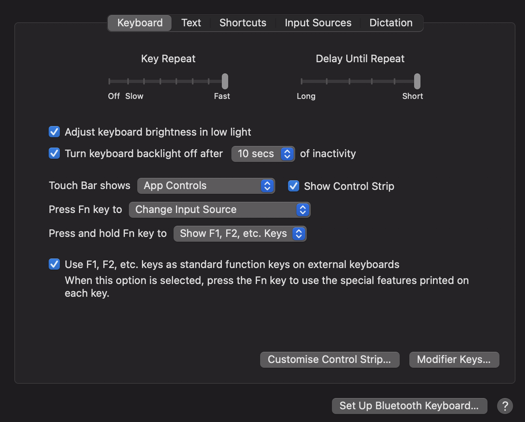Untick Use F1, F2 keys as standard function keys
The image size is (525, 422).
point(54,264)
